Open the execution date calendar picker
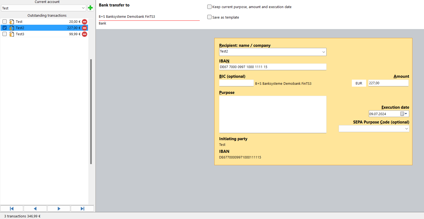The height and width of the screenshot is (219, 424). pos(404,114)
